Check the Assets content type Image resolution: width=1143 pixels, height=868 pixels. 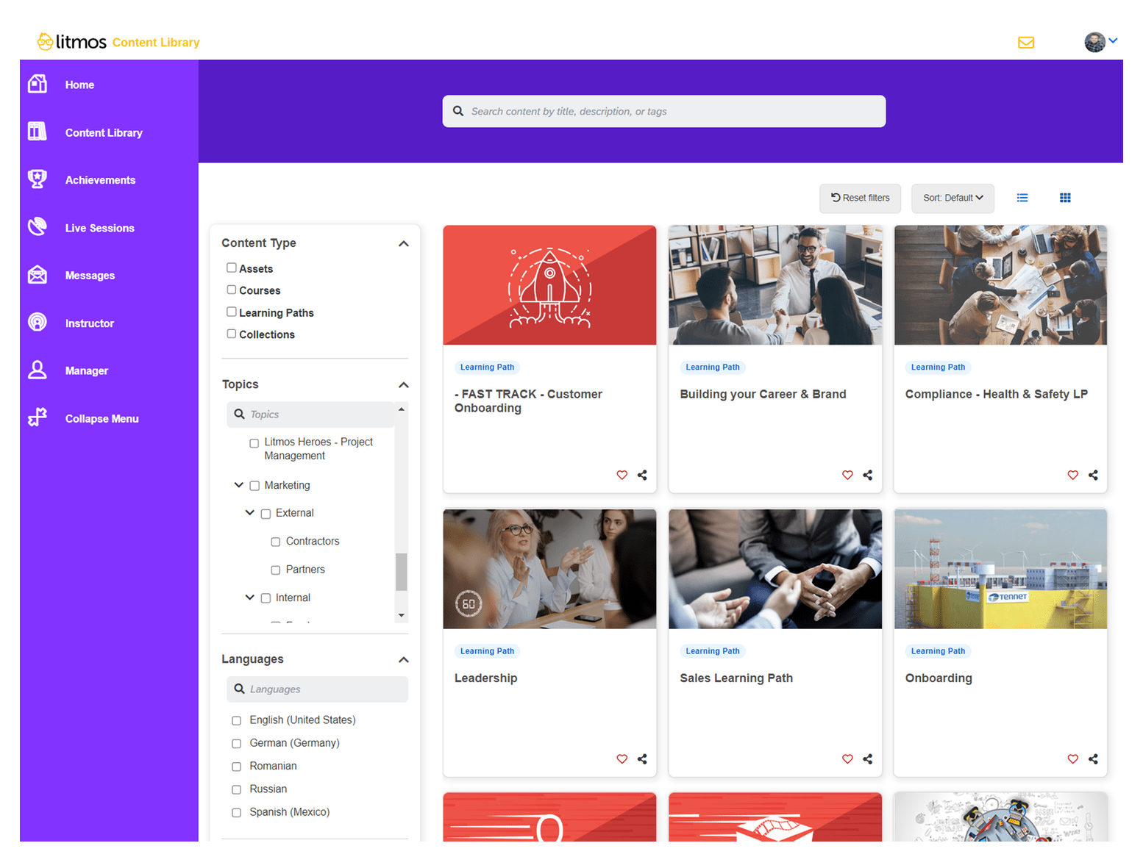(x=232, y=268)
